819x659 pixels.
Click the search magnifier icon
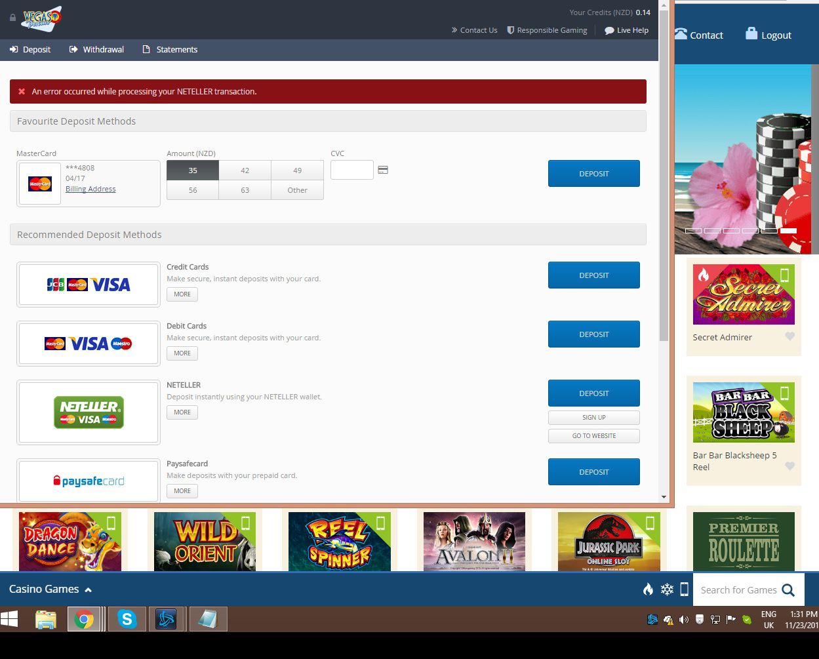(x=788, y=590)
